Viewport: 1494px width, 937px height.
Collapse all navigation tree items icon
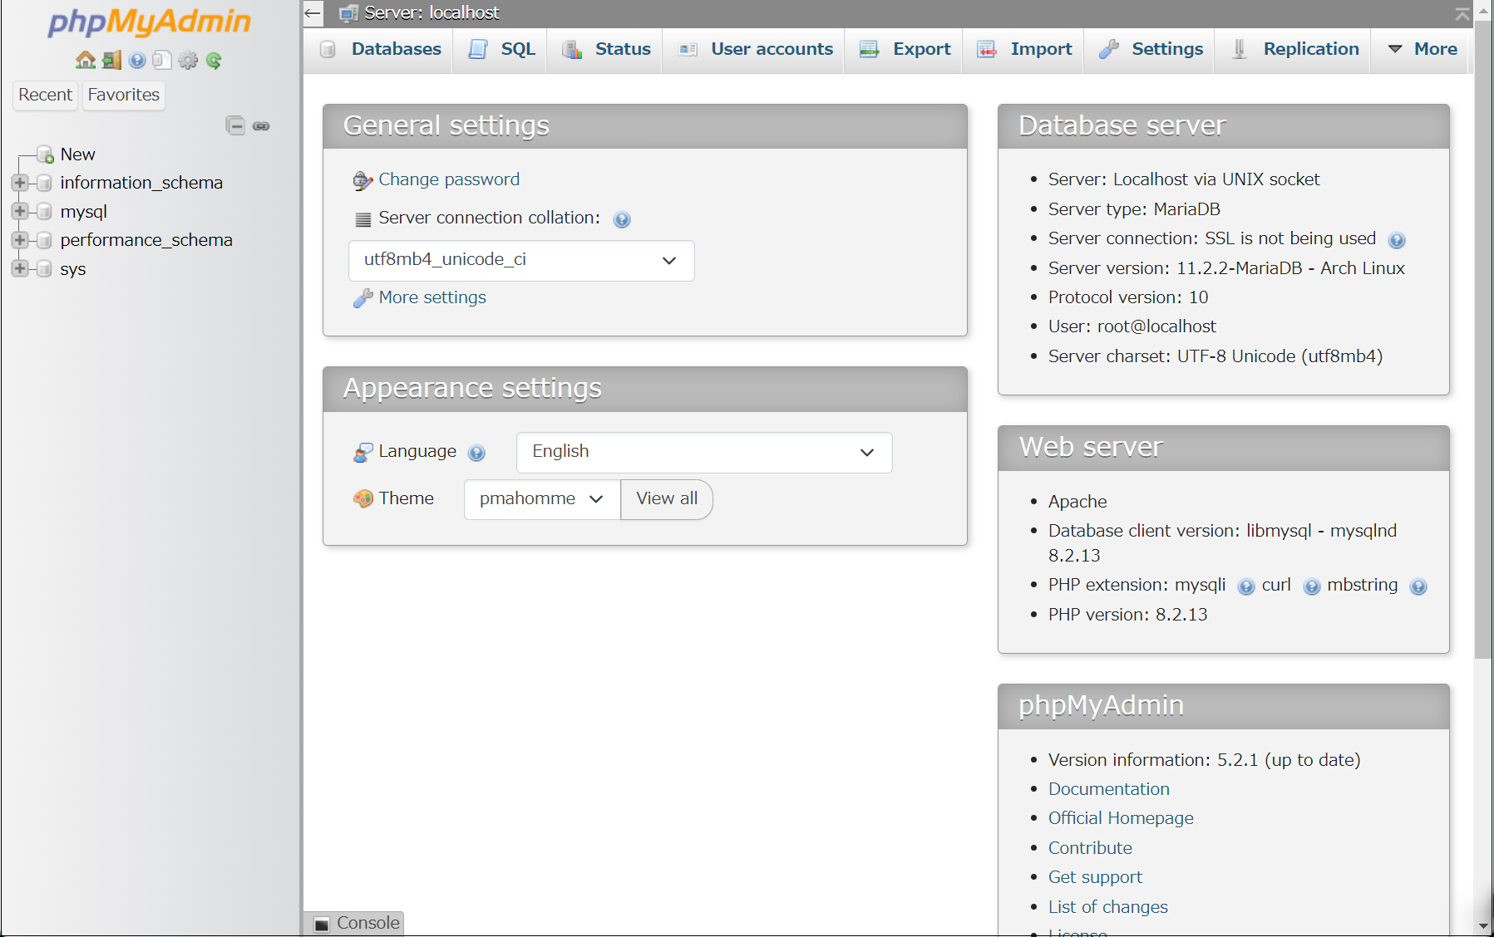tap(235, 125)
